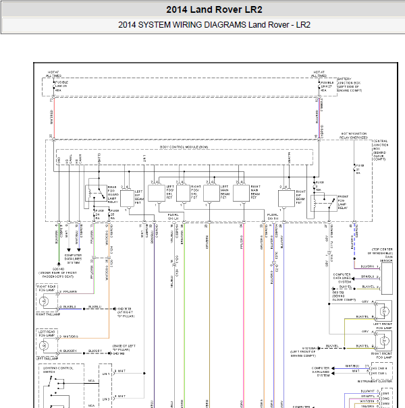Click the Left Main Beam FET box
This screenshot has width=405, height=408.
211,193
